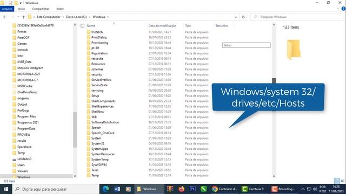Select Program Files in navigation pane
The width and height of the screenshot is (346, 194).
pos(26,116)
